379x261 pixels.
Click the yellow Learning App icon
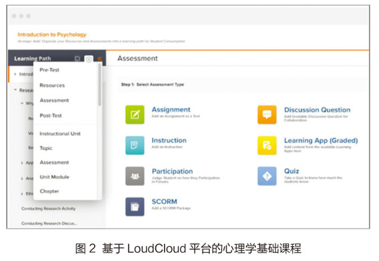click(267, 145)
